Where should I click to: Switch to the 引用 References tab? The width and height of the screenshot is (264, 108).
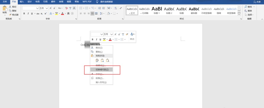click(x=45, y=2)
